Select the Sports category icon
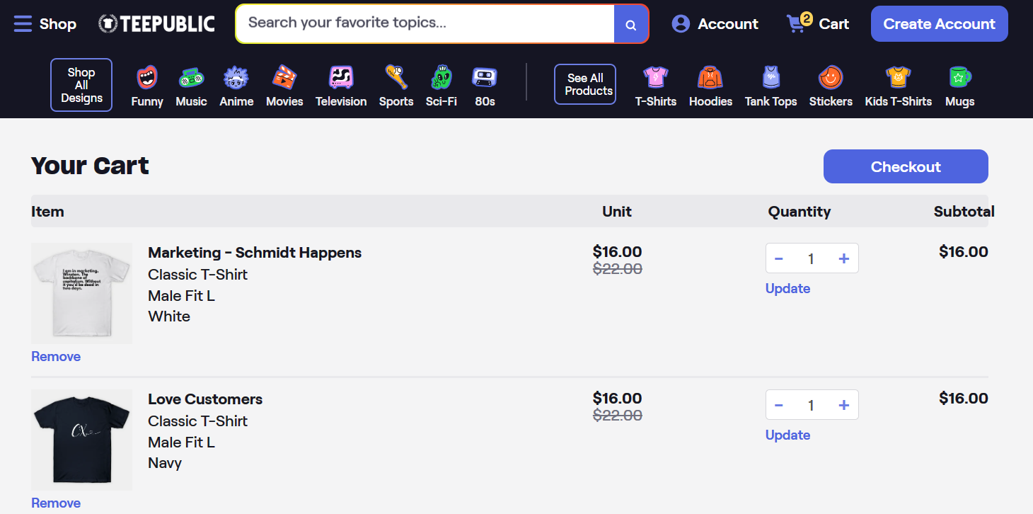The height and width of the screenshot is (514, 1033). 396,77
